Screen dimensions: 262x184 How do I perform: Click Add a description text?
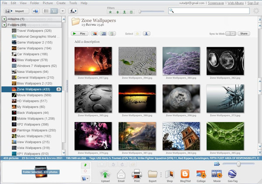pyautogui.click(x=87, y=42)
